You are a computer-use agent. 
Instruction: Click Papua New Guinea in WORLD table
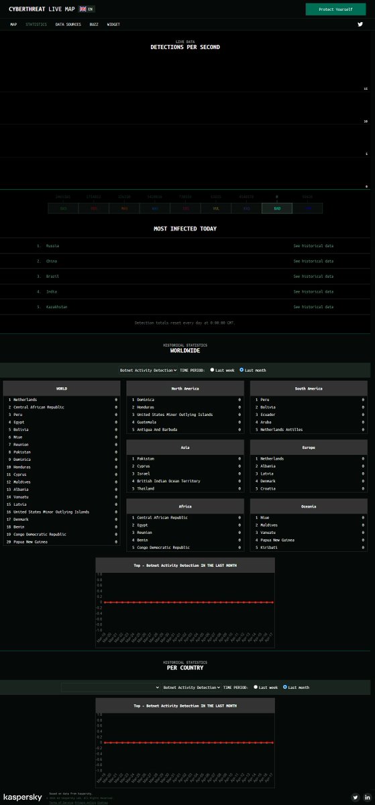31,541
